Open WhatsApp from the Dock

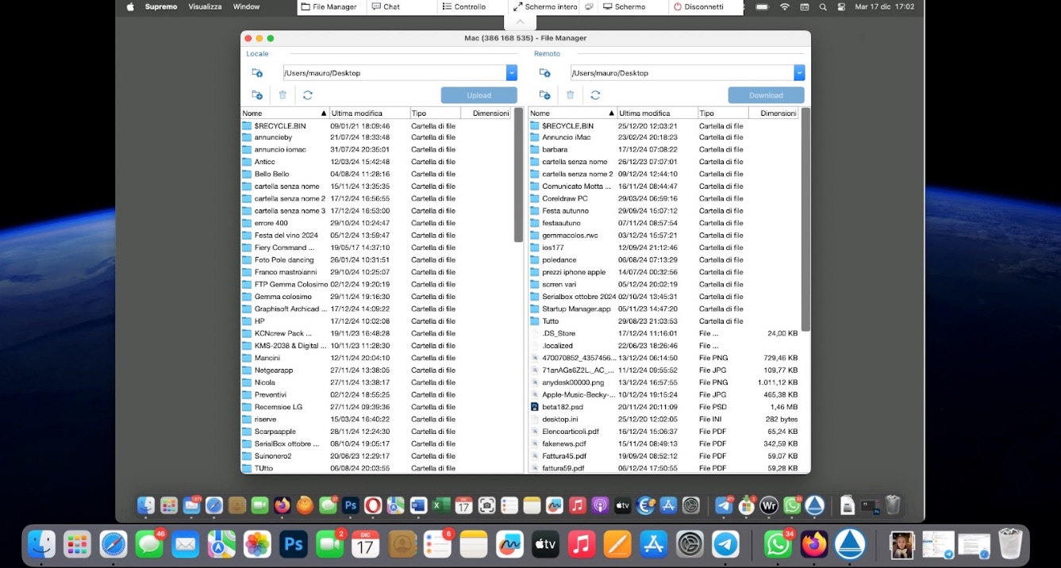click(x=778, y=544)
